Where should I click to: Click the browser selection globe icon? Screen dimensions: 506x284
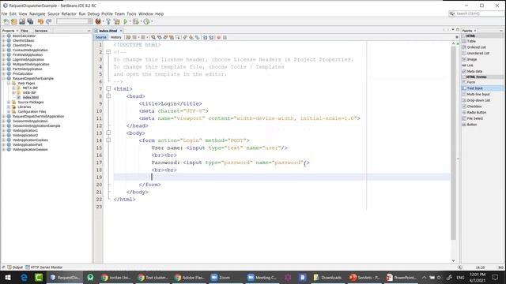(98, 21)
